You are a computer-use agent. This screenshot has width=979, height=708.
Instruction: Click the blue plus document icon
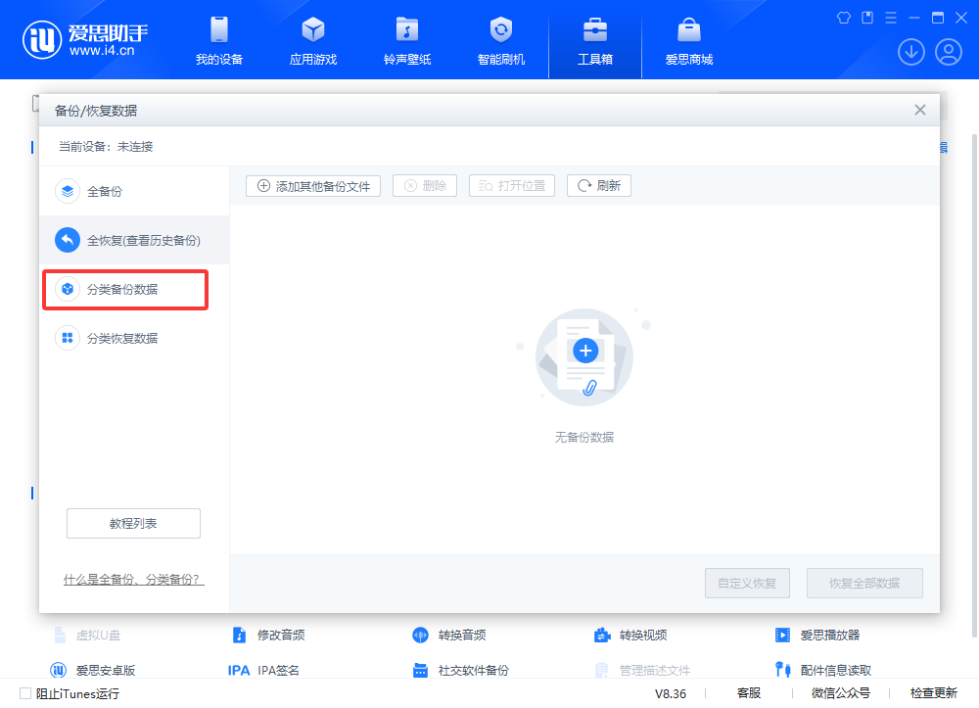(585, 351)
